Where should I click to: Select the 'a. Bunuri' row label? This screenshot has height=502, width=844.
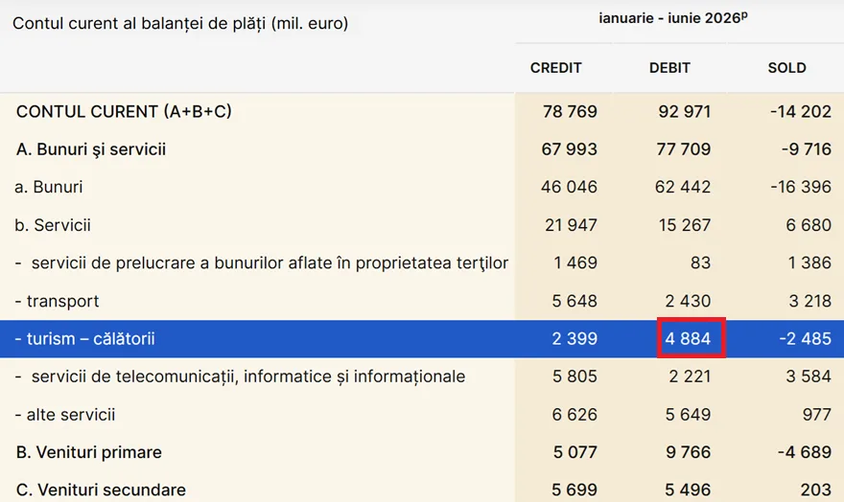(49, 187)
